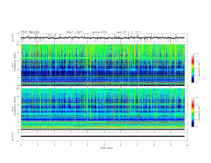Click the log(PSD) label beside lower colorbar
The image size is (211, 163).
pyautogui.click(x=200, y=113)
